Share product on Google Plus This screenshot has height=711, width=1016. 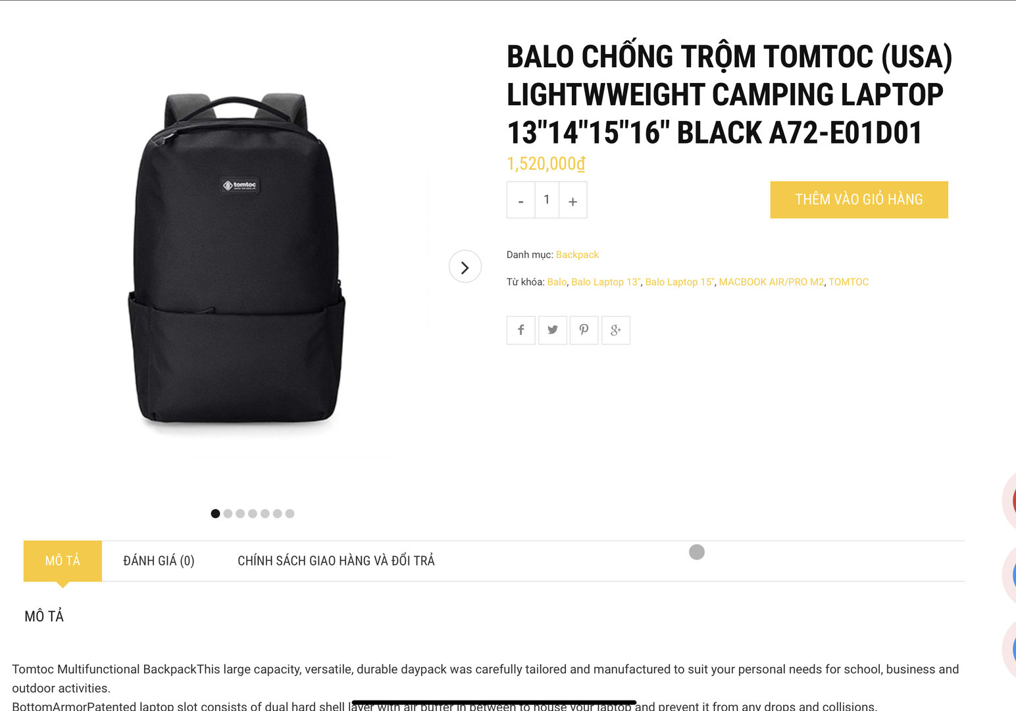pos(615,330)
